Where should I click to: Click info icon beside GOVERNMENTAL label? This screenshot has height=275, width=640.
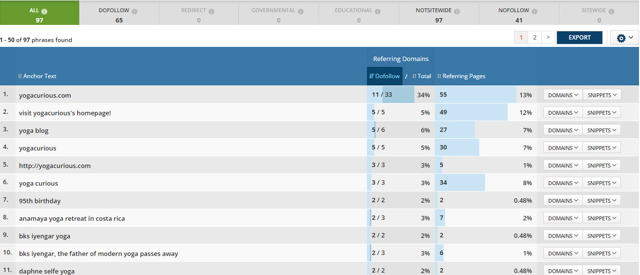[x=300, y=11]
